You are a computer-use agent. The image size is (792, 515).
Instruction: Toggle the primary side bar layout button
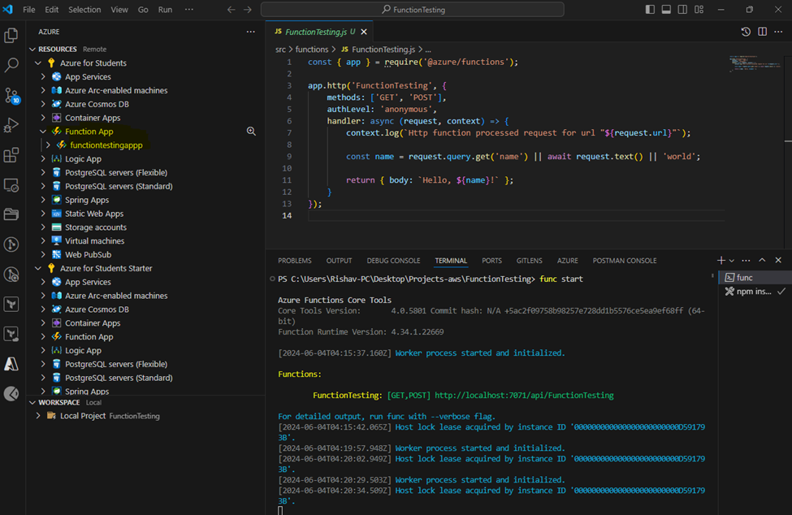pyautogui.click(x=650, y=10)
